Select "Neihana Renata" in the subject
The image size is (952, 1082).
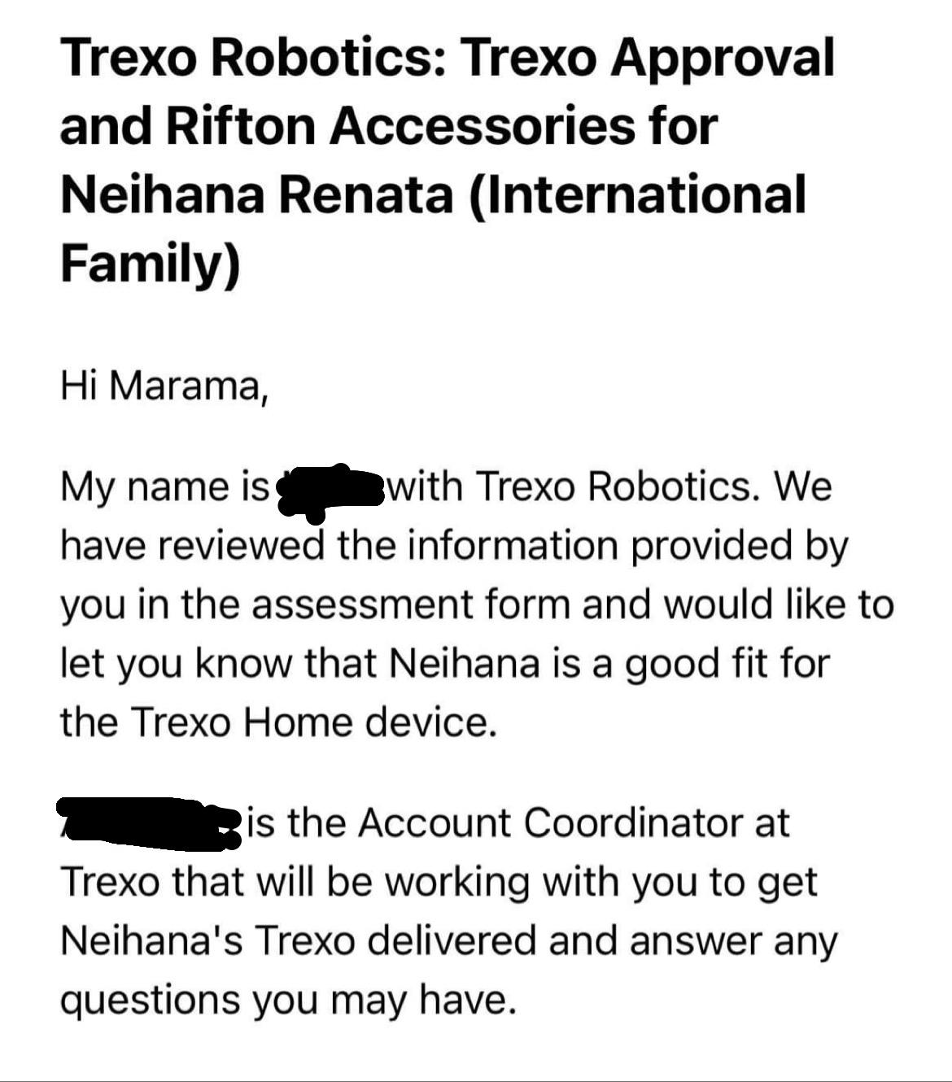[x=255, y=195]
